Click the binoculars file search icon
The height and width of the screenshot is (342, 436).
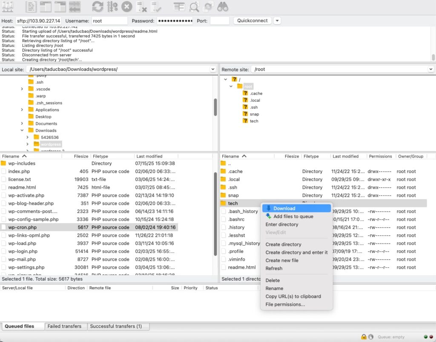click(x=223, y=6)
